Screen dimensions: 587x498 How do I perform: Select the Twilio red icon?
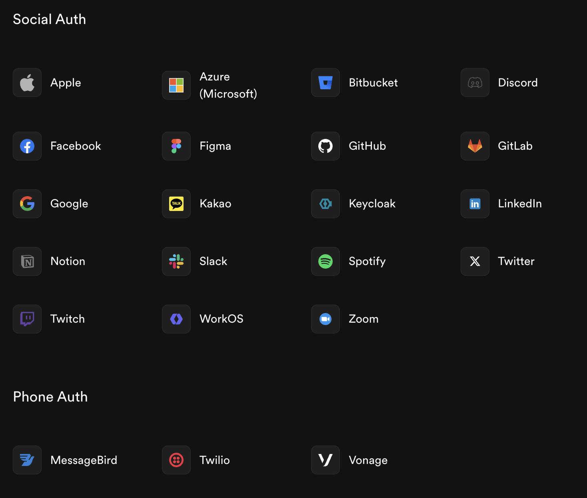click(176, 460)
